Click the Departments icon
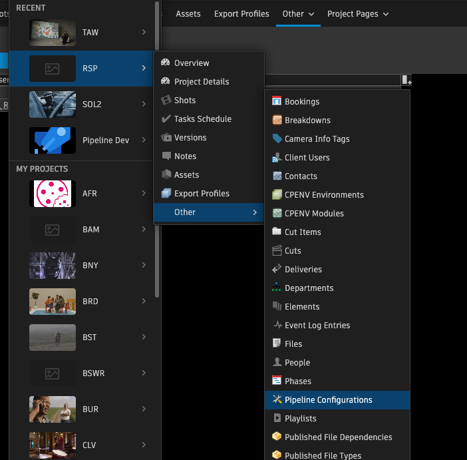 pyautogui.click(x=277, y=288)
